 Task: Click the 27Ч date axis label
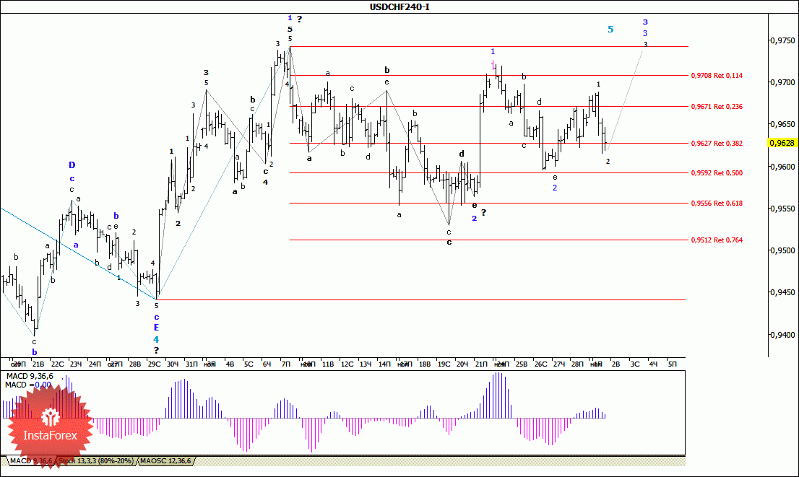pyautogui.click(x=559, y=364)
